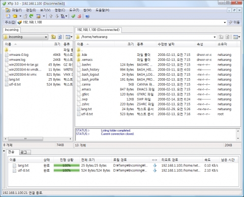Screen dimensions: 244x197
Task: Select the local Incoming tab
Action: (x=12, y=30)
